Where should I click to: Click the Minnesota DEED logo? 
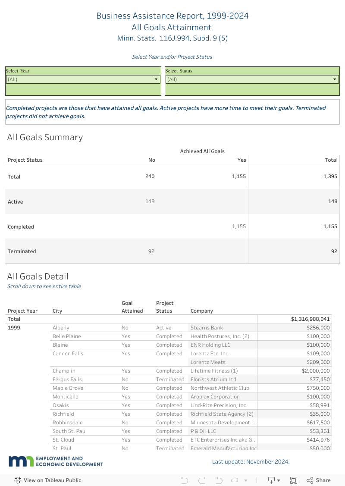(56, 461)
